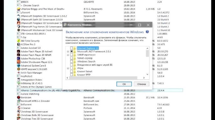Click the component list scroll up arrow

(x=147, y=48)
